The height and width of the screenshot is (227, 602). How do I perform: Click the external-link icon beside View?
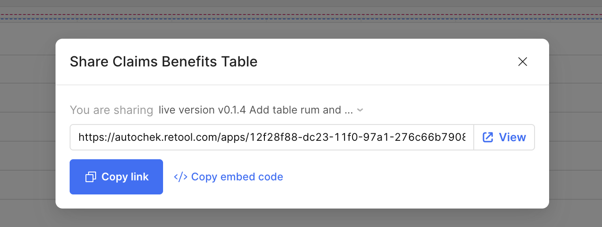(488, 137)
